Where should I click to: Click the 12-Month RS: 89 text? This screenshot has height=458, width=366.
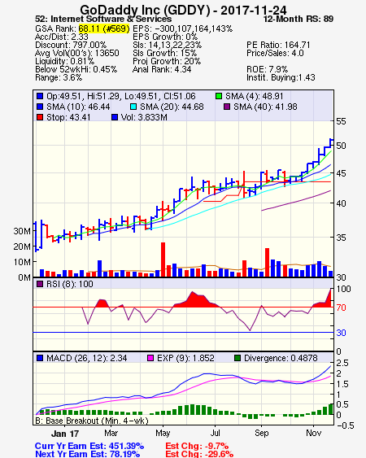pos(298,19)
